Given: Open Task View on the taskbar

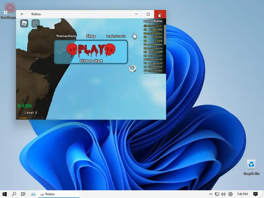Looking at the screenshot, I should click(23, 194).
